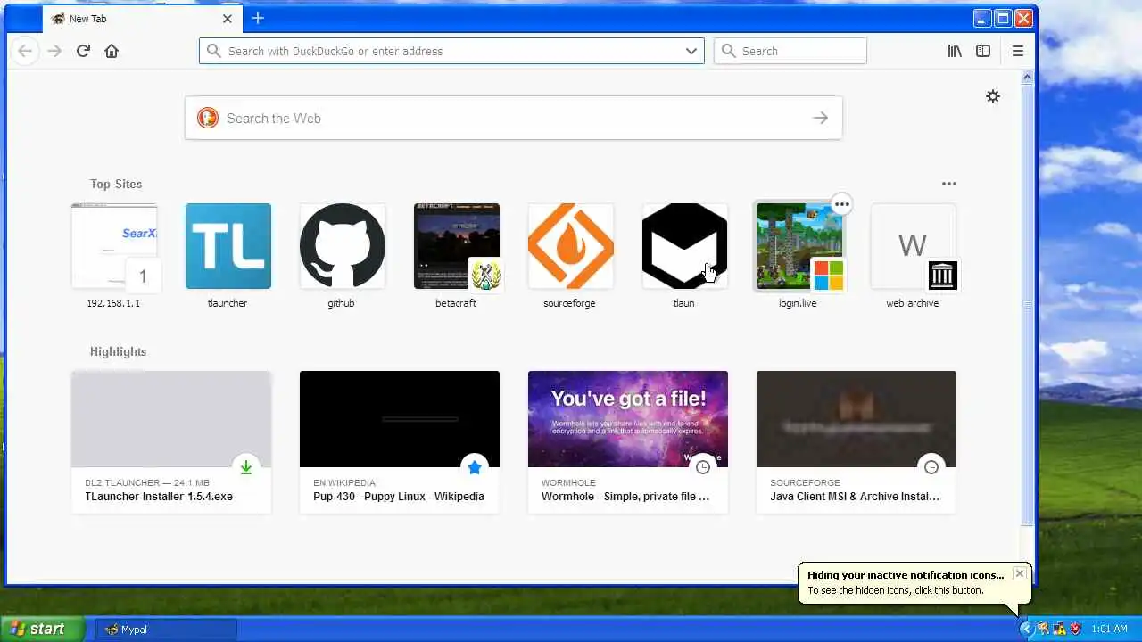Open New Tab preferences gear

[x=993, y=96]
